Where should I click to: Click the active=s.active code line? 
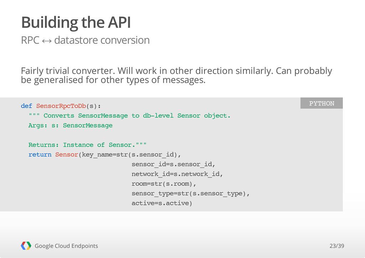(162, 203)
